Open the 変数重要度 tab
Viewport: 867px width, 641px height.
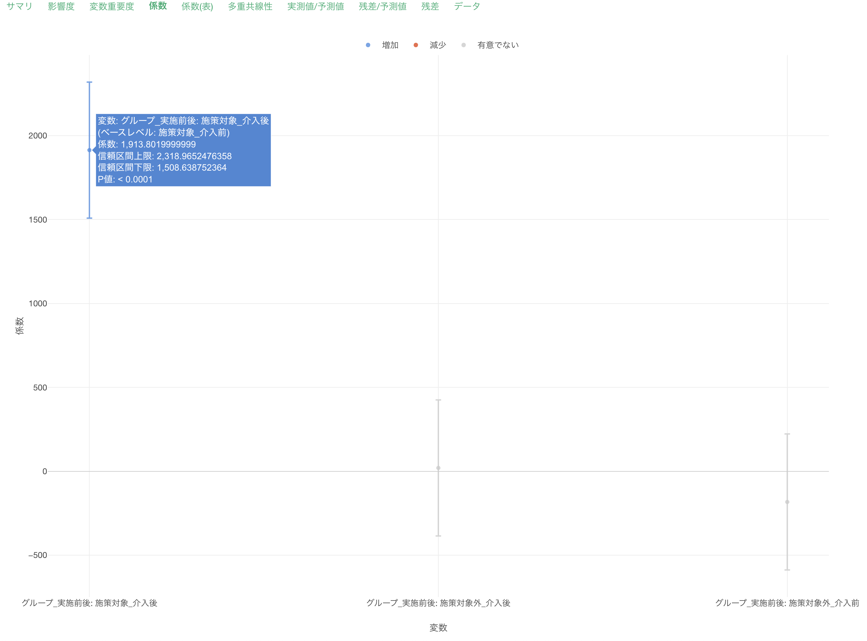(x=112, y=6)
